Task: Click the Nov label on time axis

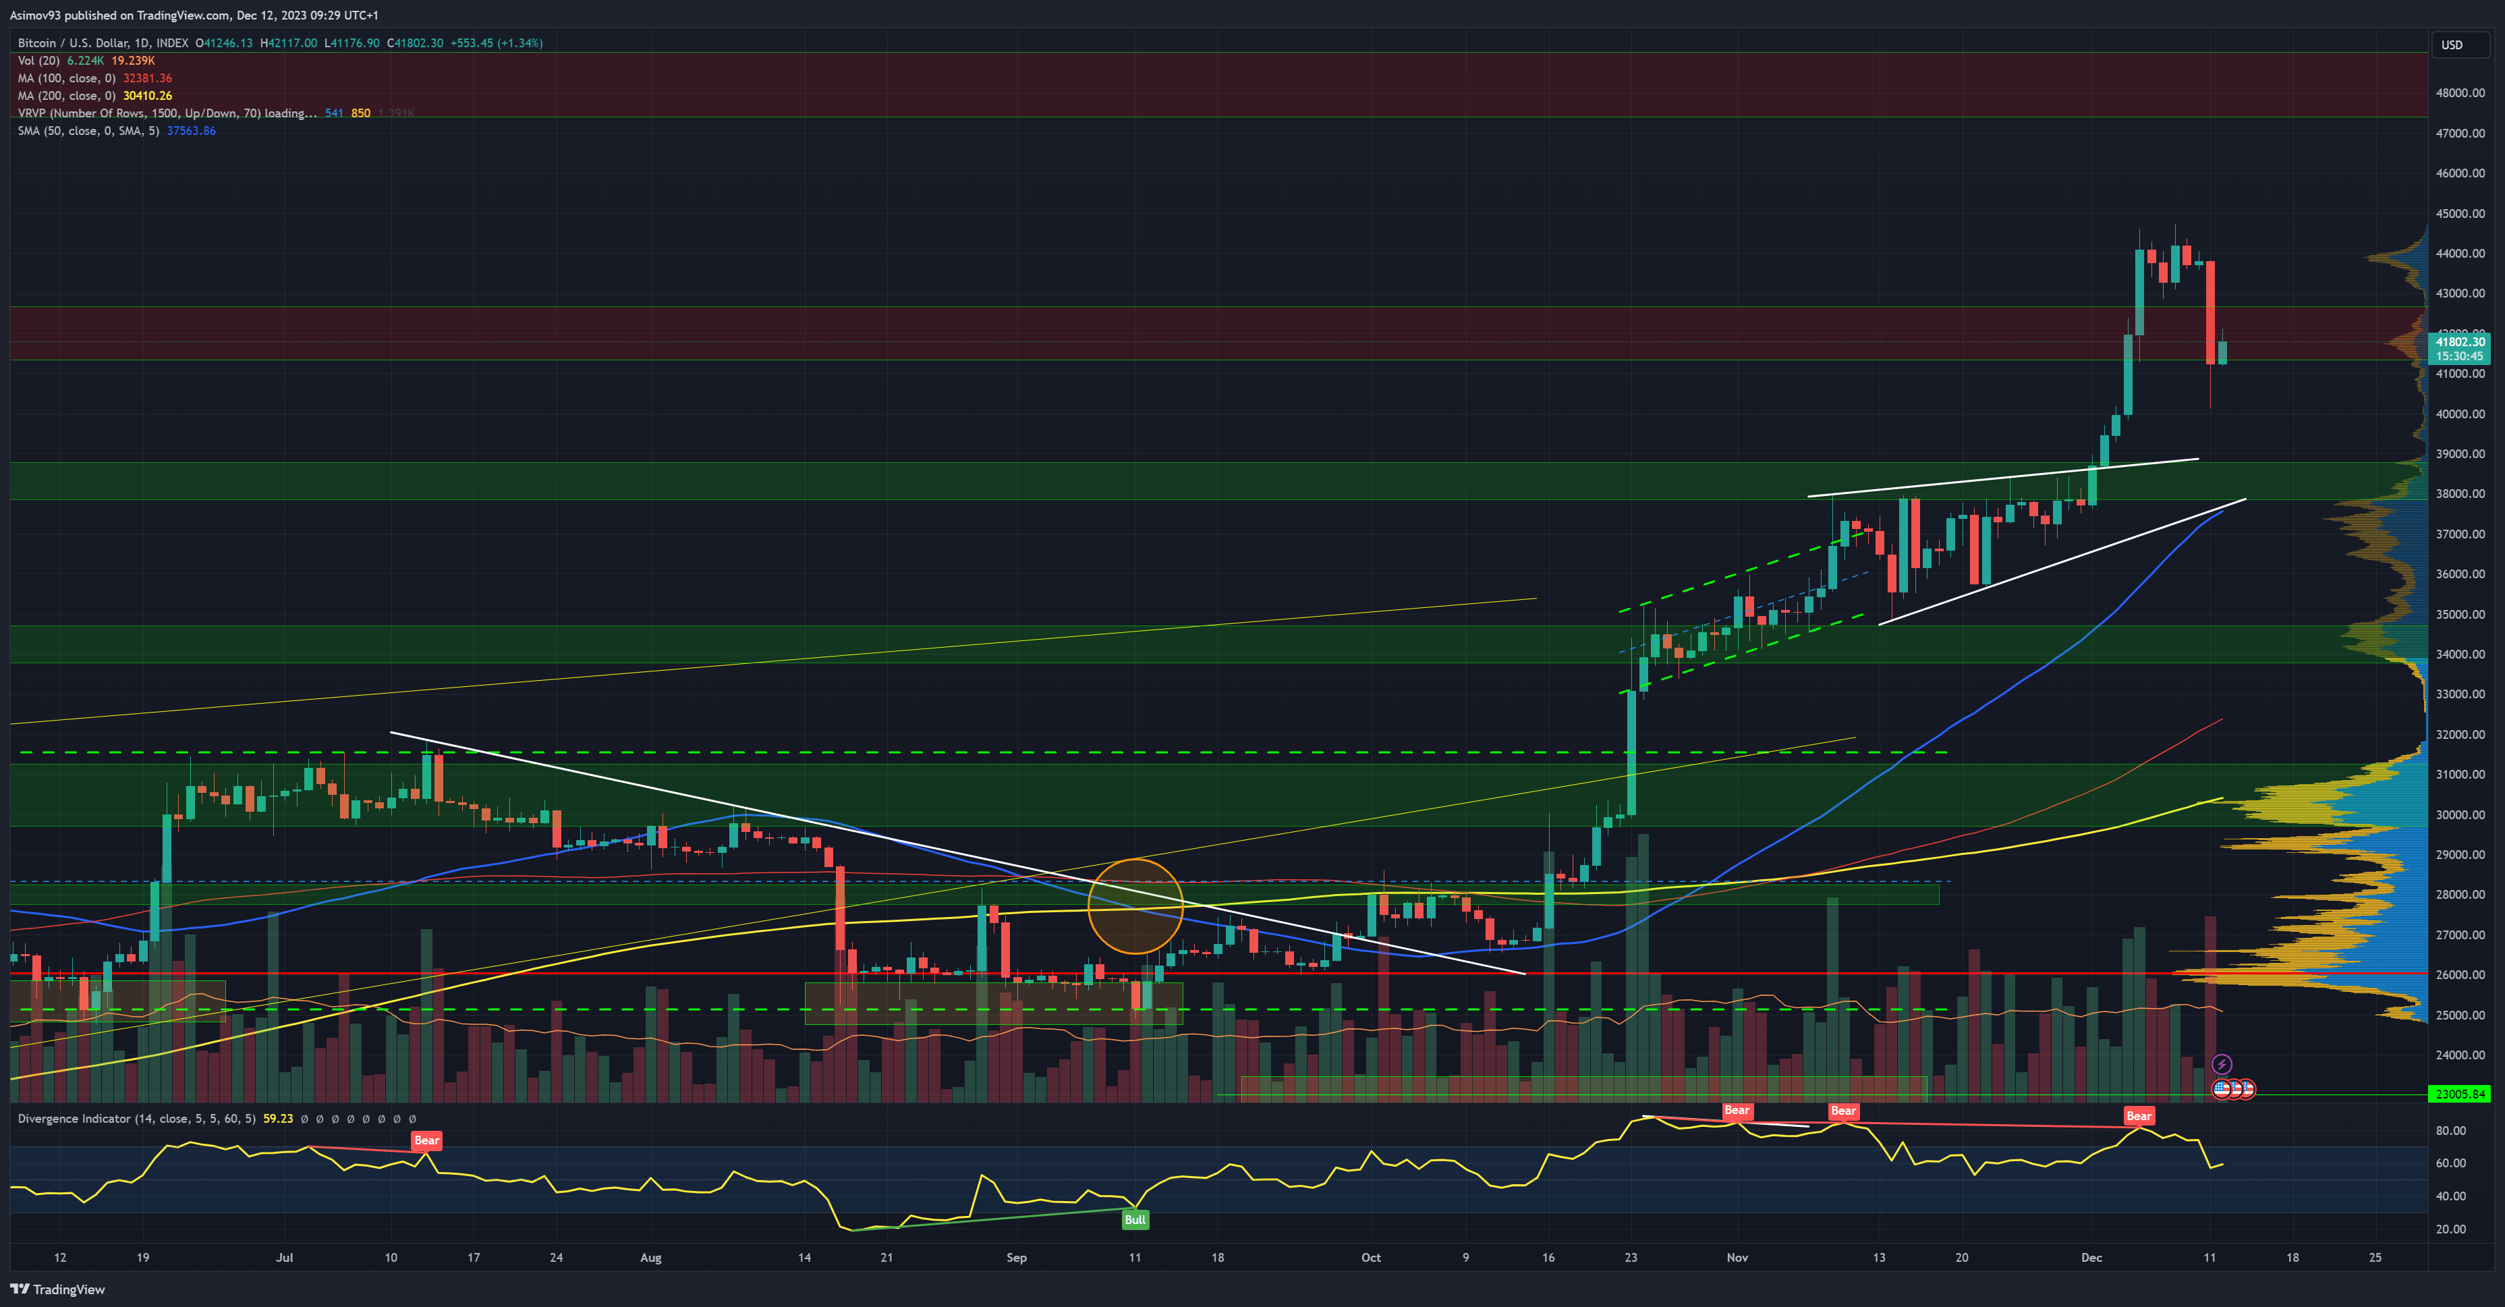Action: click(1737, 1257)
